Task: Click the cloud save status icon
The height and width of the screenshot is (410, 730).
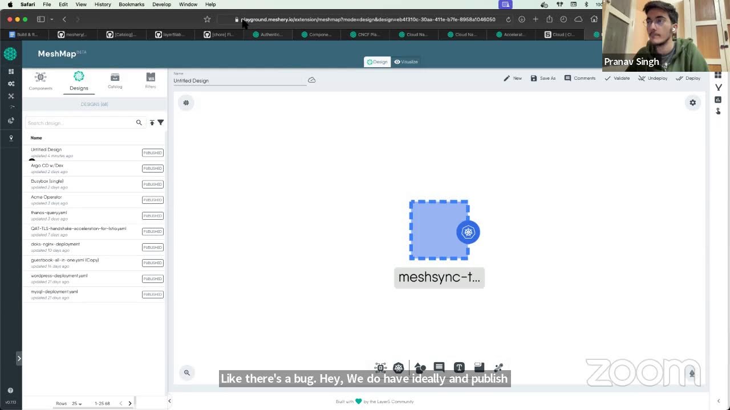Action: (x=312, y=80)
